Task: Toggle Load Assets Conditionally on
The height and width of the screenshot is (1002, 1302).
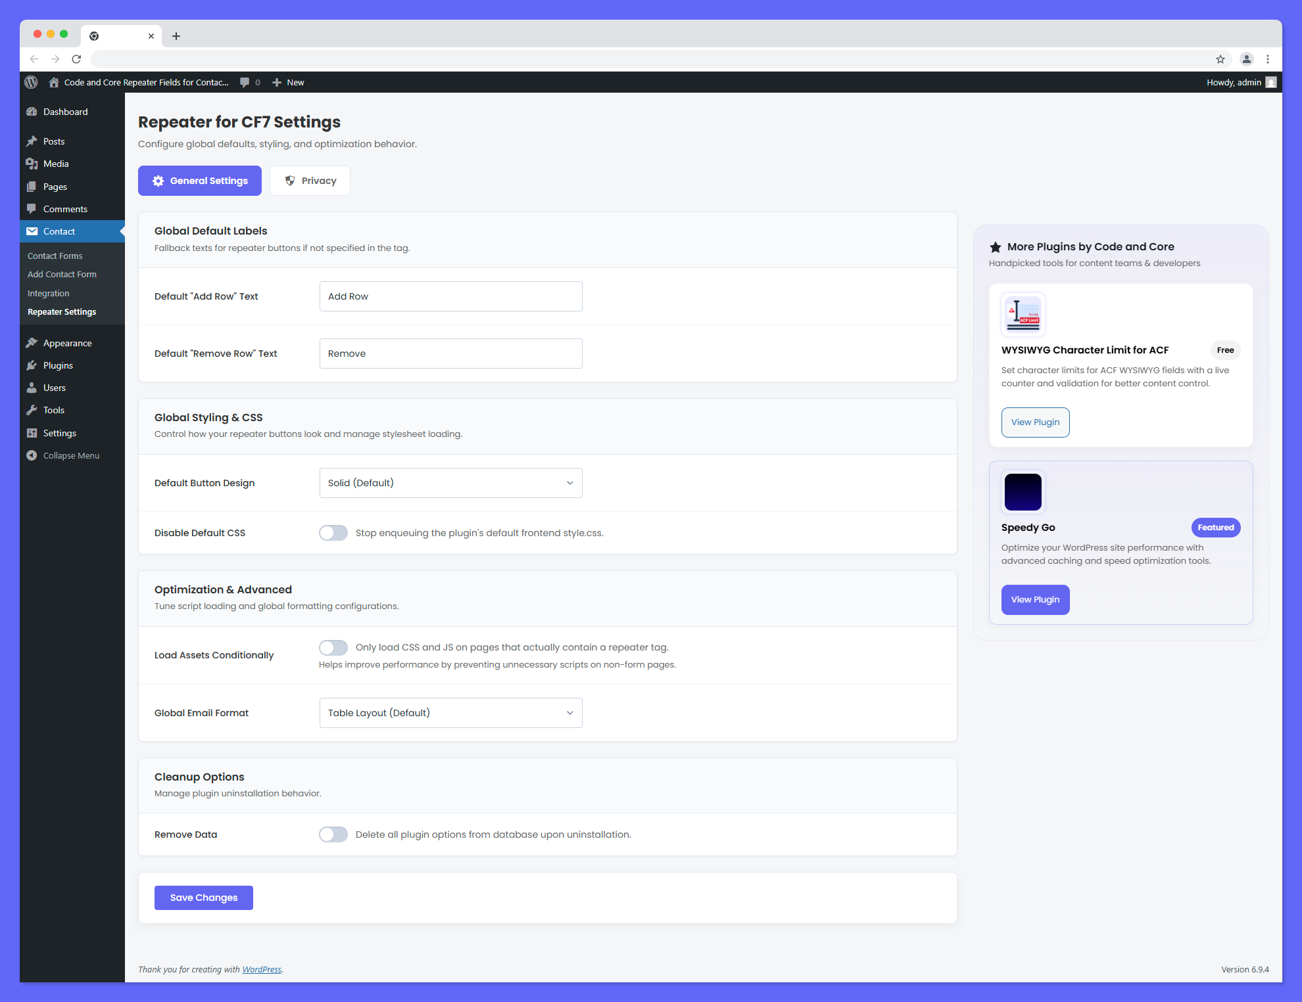Action: [x=333, y=647]
